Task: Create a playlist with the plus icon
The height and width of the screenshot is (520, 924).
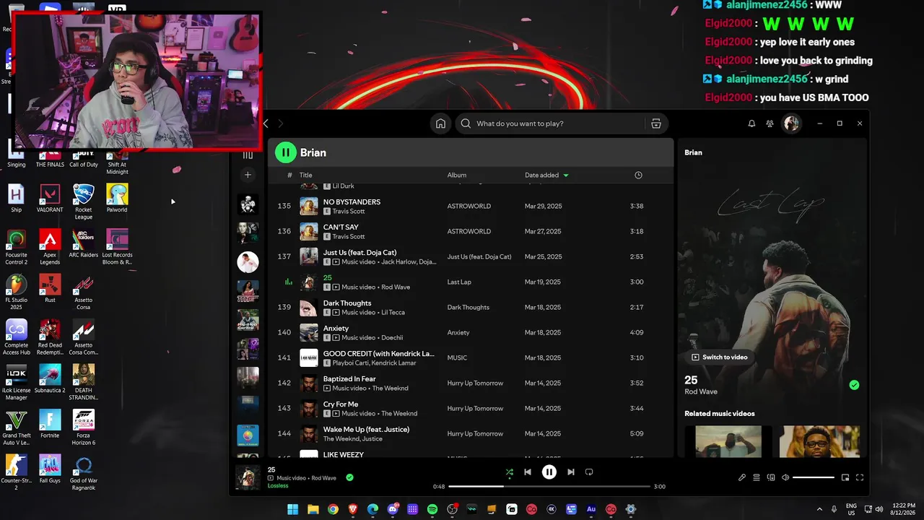Action: point(248,175)
